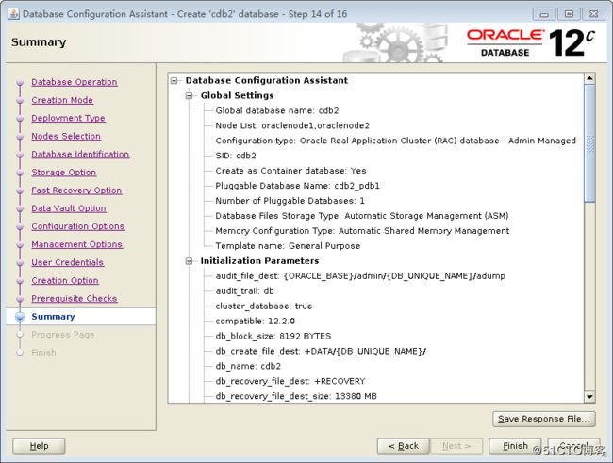
Task: Open the User Credentials step
Action: coord(68,262)
